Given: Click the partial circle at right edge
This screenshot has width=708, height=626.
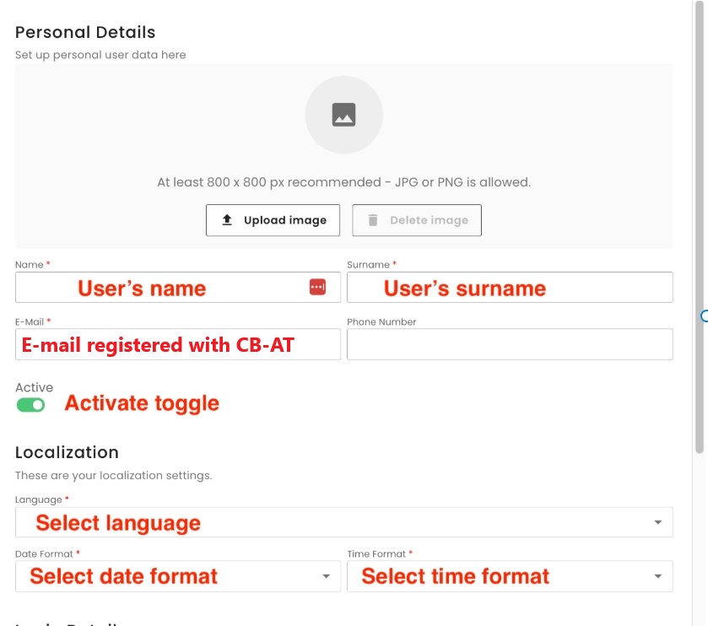Looking at the screenshot, I should point(704,316).
